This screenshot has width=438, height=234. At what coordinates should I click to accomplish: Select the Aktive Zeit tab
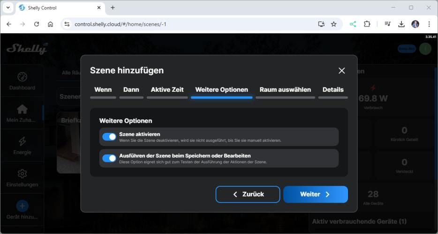pyautogui.click(x=167, y=90)
